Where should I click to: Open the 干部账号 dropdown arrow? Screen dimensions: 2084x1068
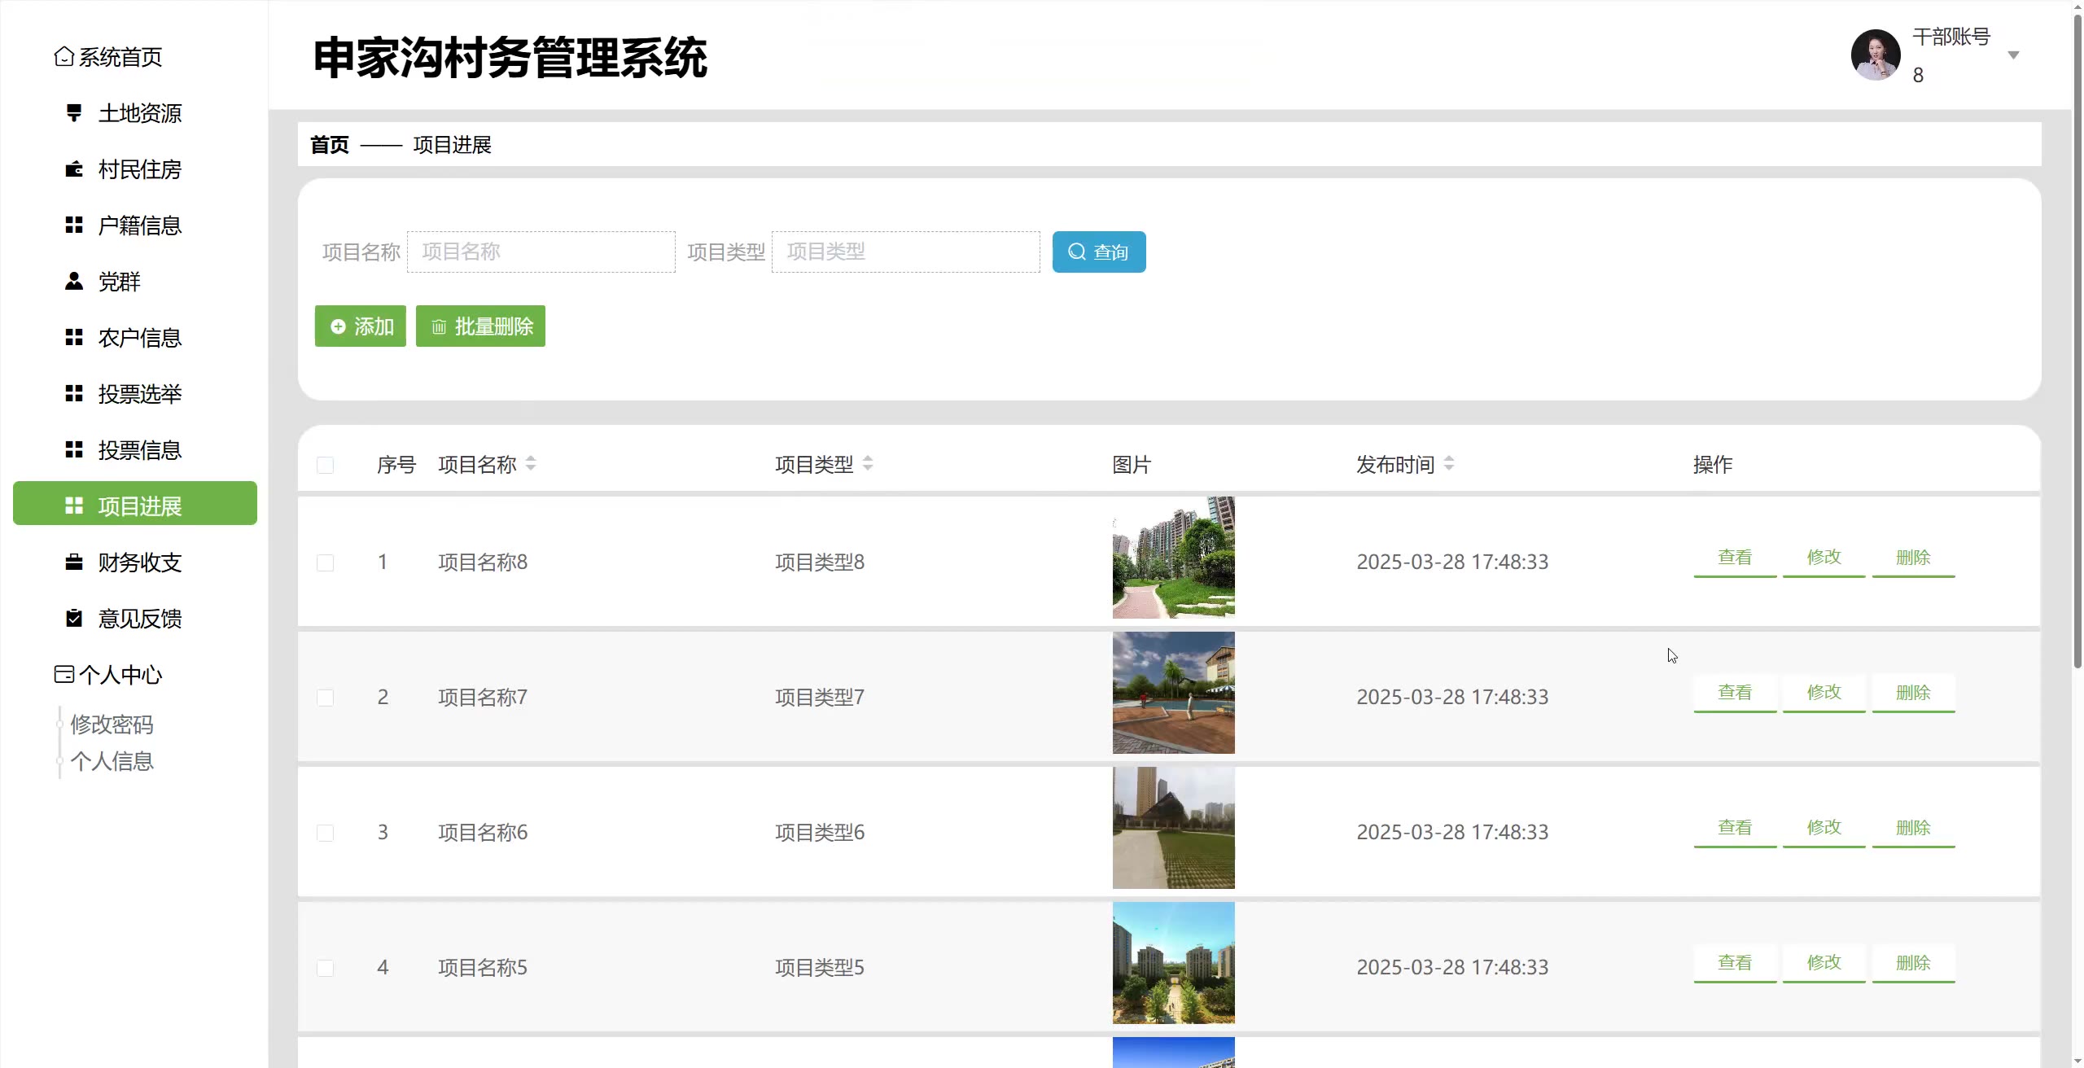tap(2013, 55)
